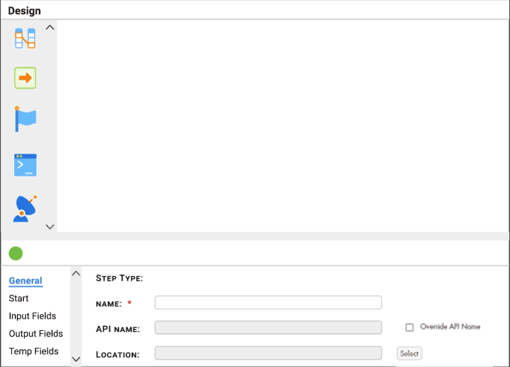Select the data mapping step from the palette
The image size is (510, 367).
(25, 37)
